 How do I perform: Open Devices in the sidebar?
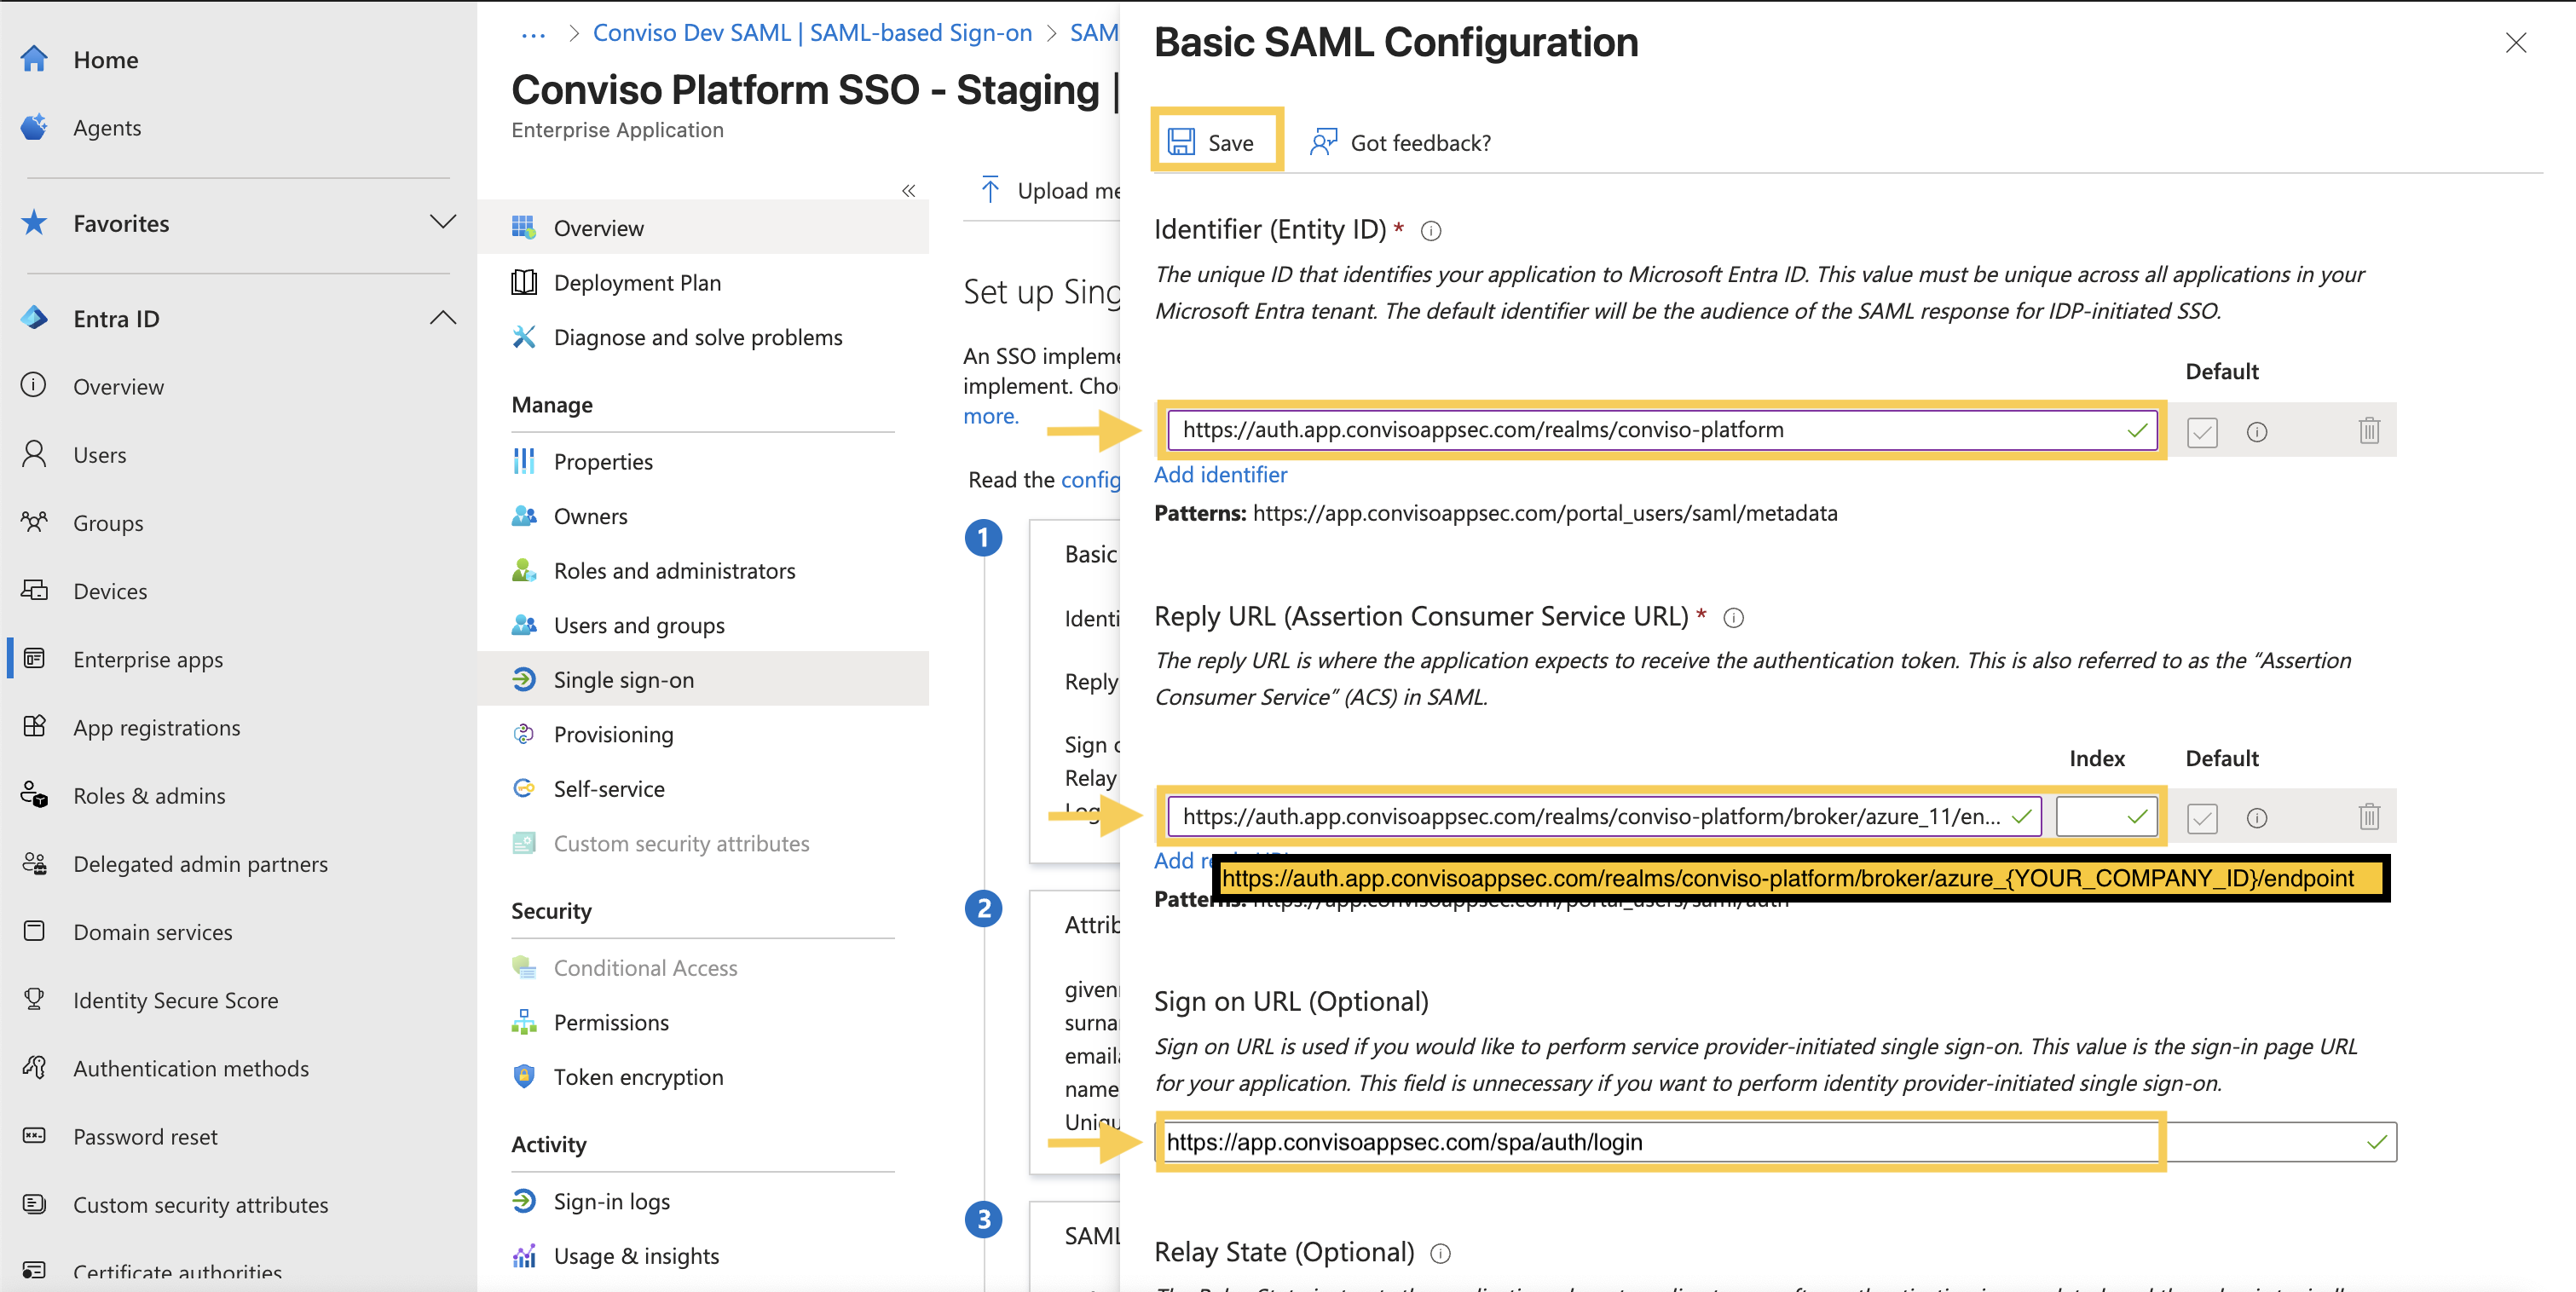tap(109, 590)
